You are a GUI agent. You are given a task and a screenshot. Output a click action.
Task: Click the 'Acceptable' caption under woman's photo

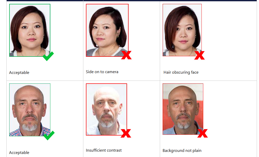[x=19, y=73]
